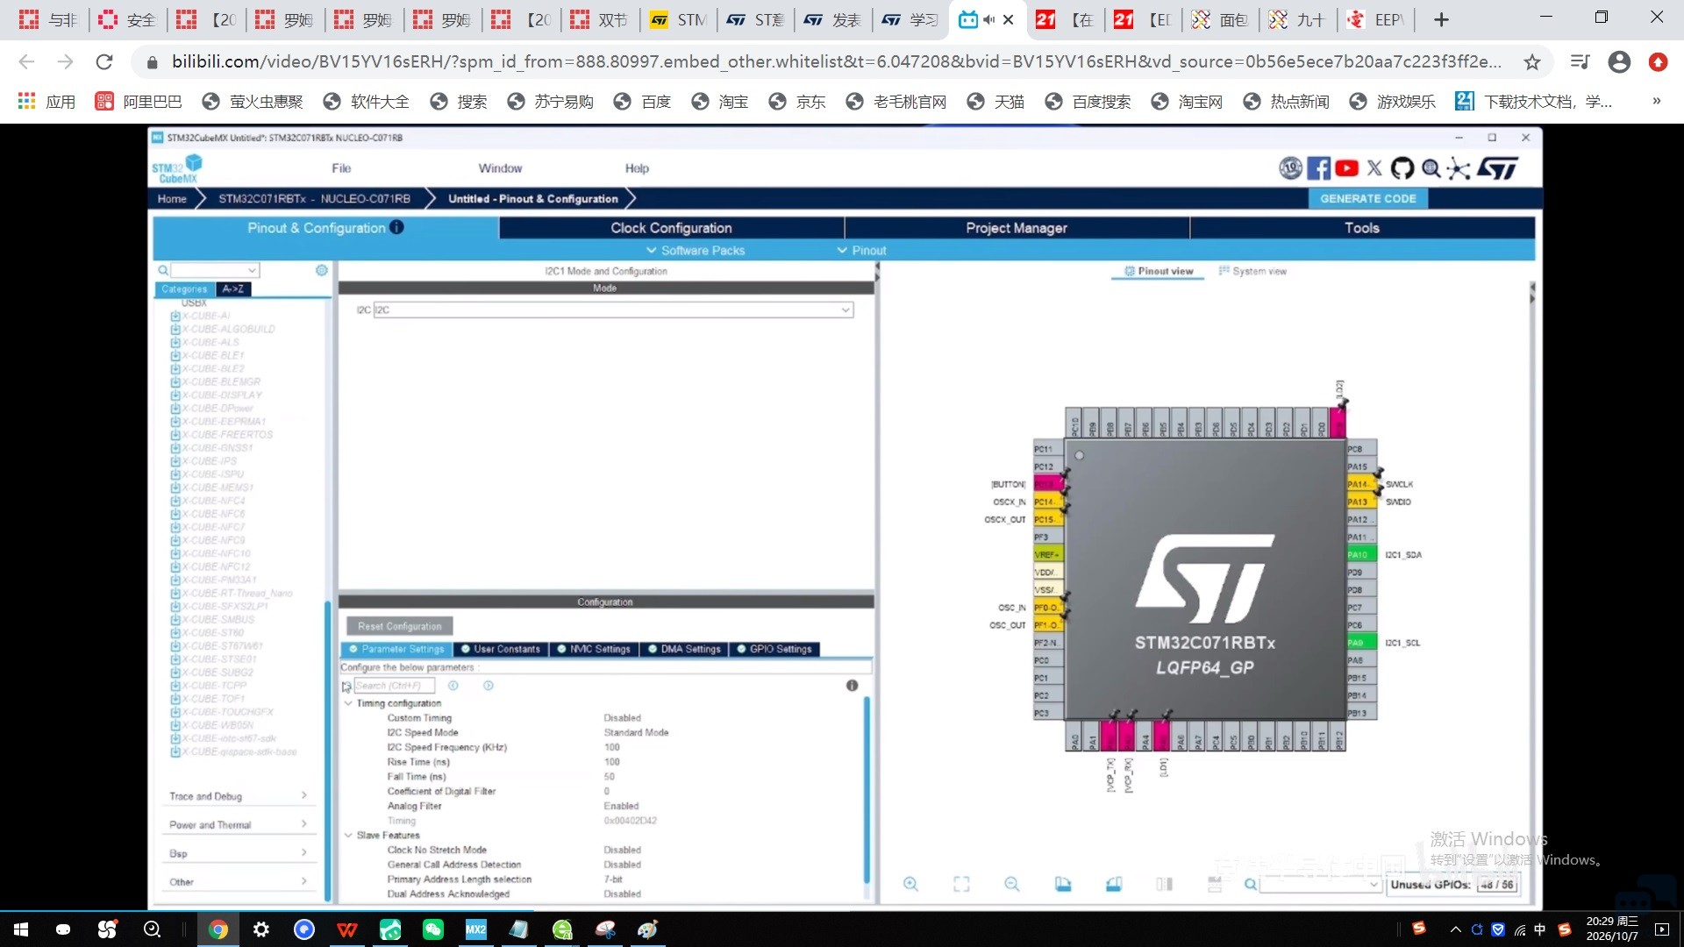This screenshot has height=947, width=1684.
Task: Click the GENERATE CODE button
Action: pos(1368,199)
